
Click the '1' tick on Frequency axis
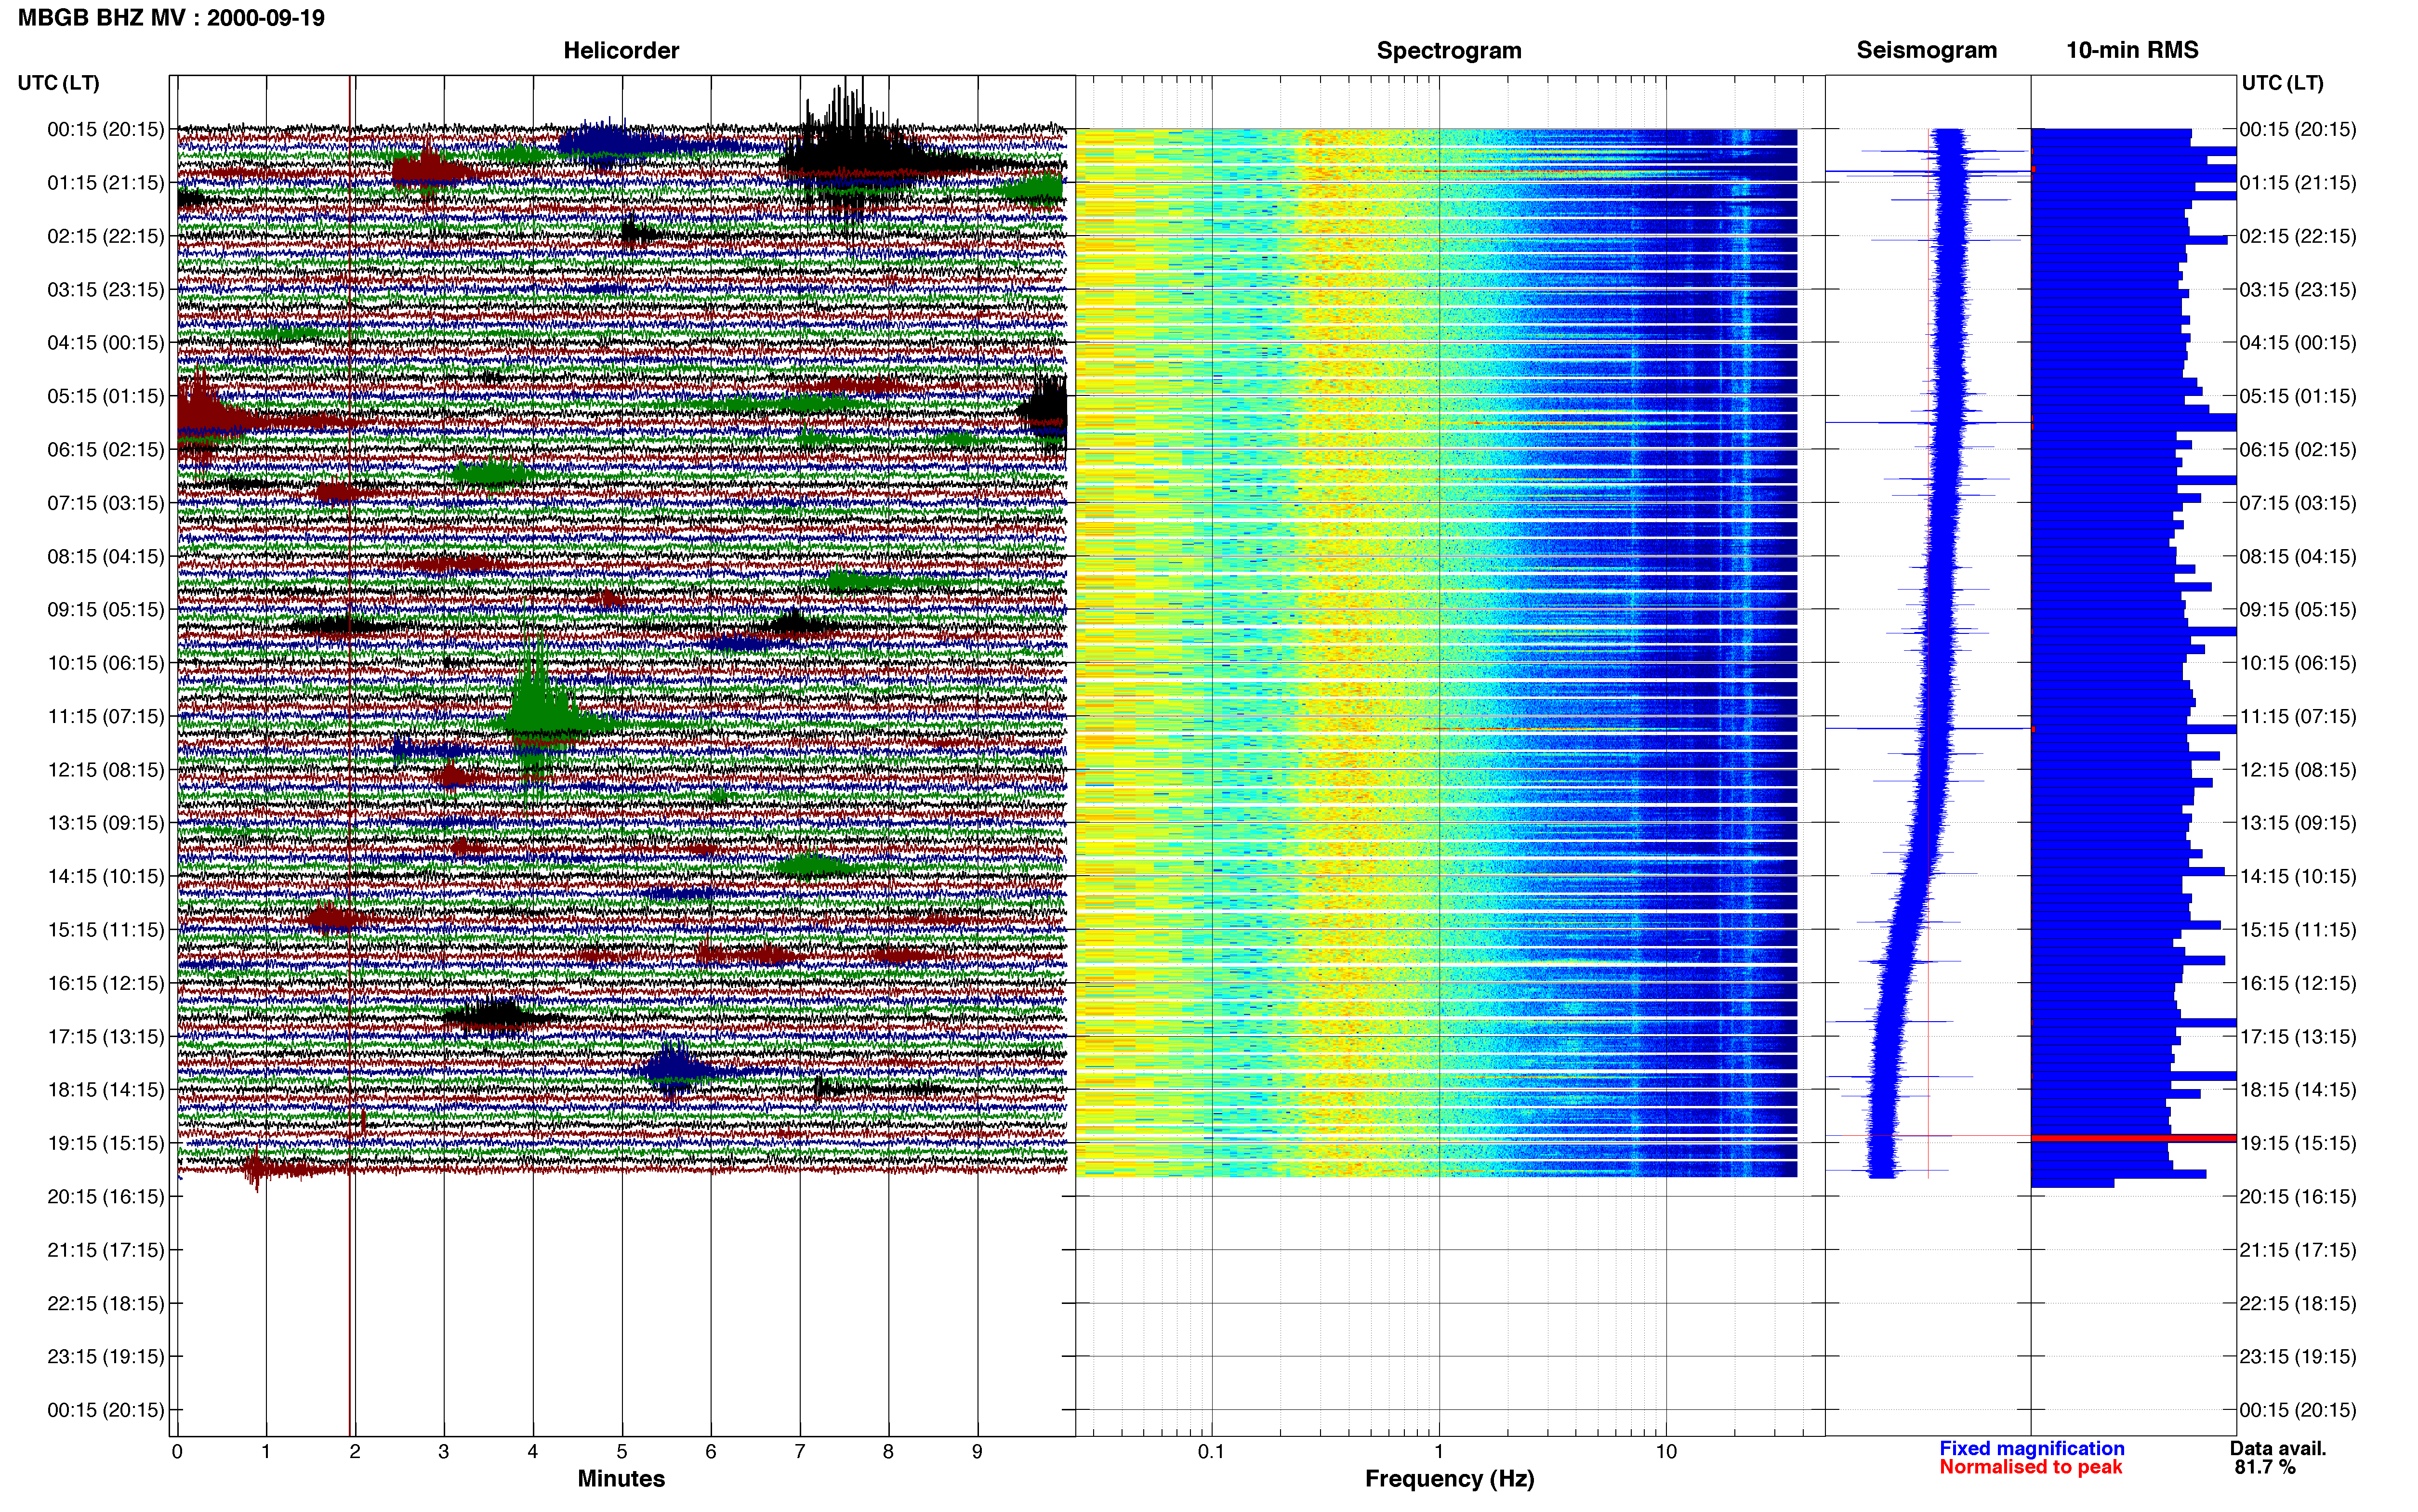pyautogui.click(x=1439, y=1452)
